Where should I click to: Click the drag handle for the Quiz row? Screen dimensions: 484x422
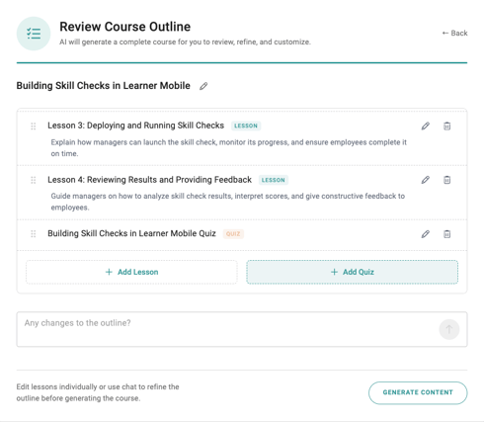(x=34, y=234)
